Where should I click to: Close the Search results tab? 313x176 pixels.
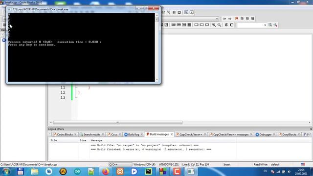[103, 134]
